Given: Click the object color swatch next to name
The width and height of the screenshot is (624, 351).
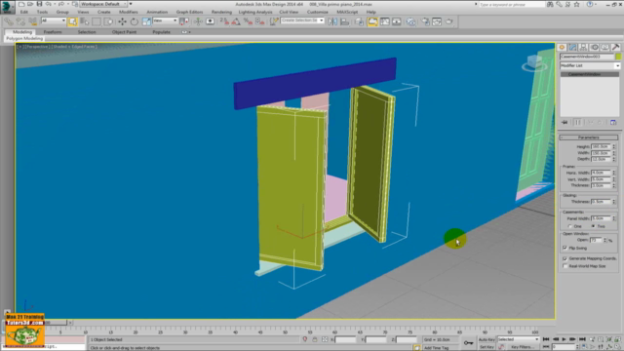Looking at the screenshot, I should click(x=618, y=57).
